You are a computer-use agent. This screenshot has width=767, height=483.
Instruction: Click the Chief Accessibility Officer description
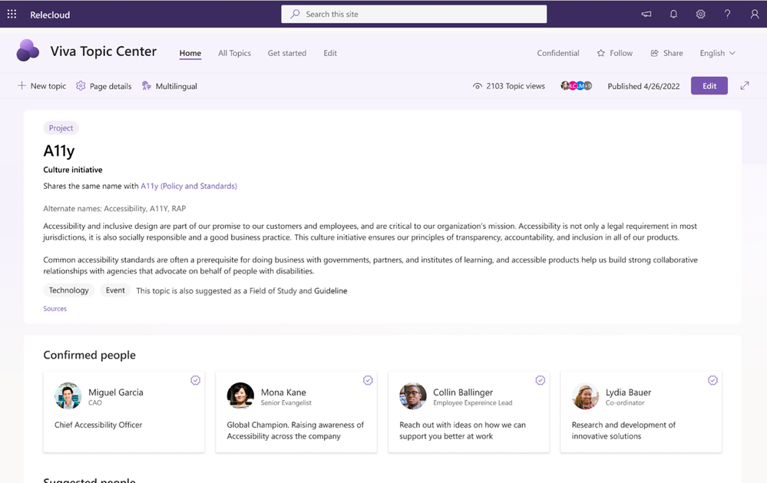pyautogui.click(x=98, y=425)
